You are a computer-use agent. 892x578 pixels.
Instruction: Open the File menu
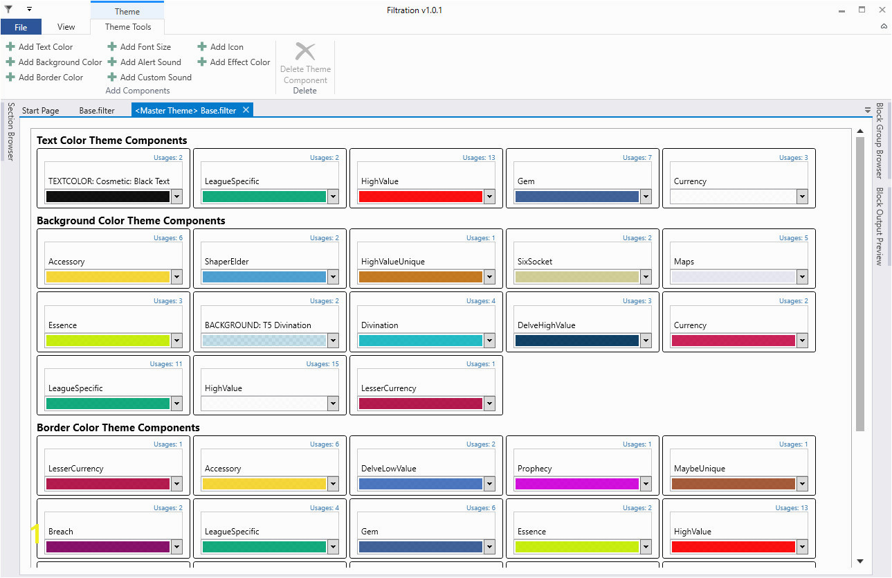(21, 27)
